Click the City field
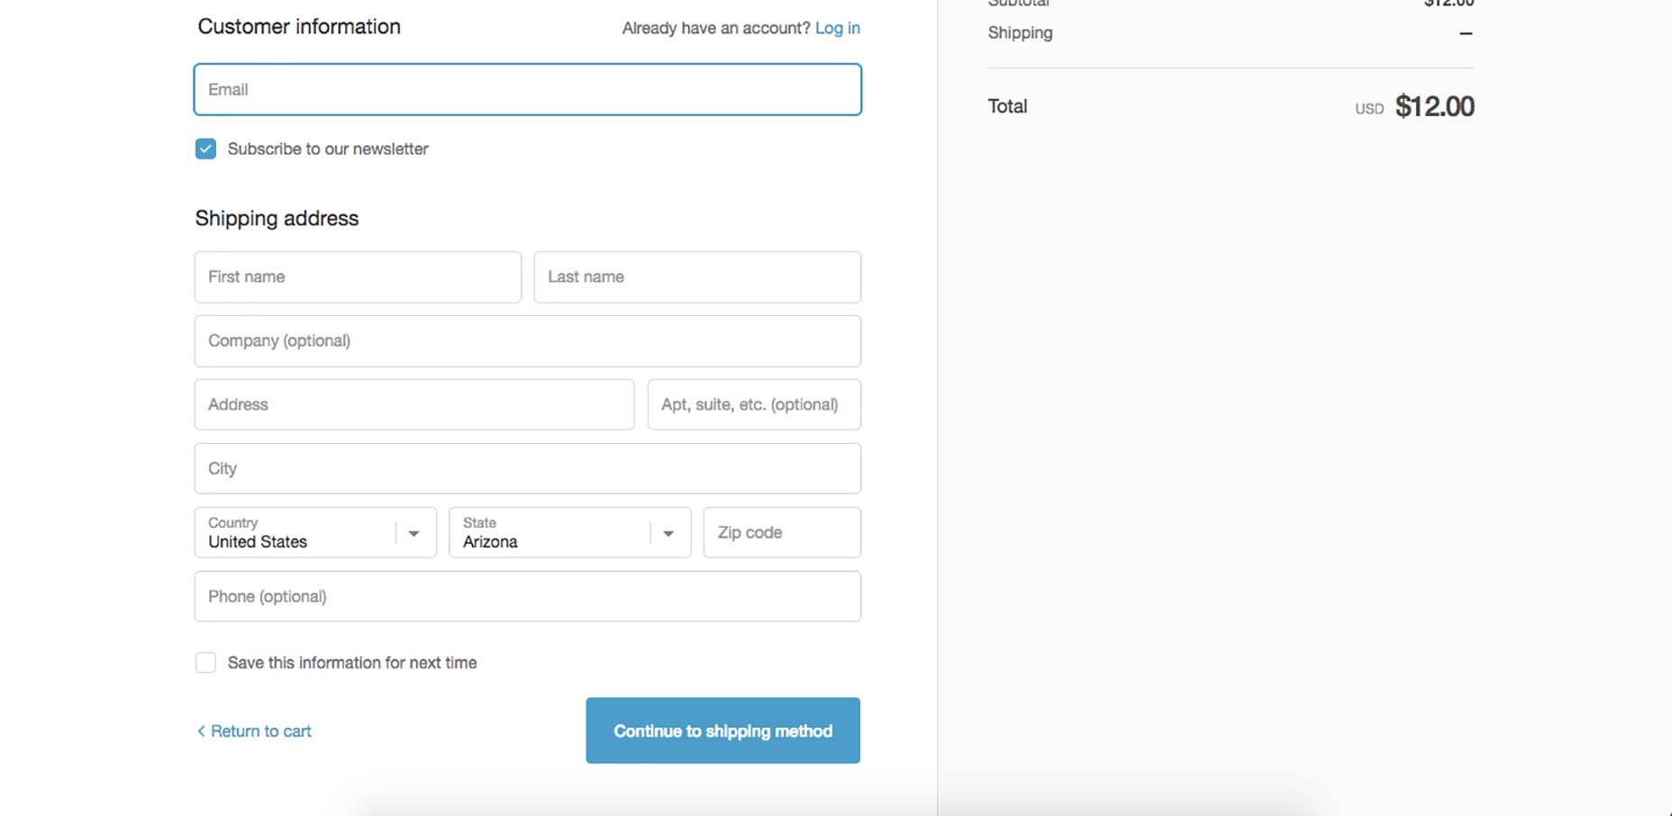Image resolution: width=1672 pixels, height=816 pixels. tap(527, 468)
